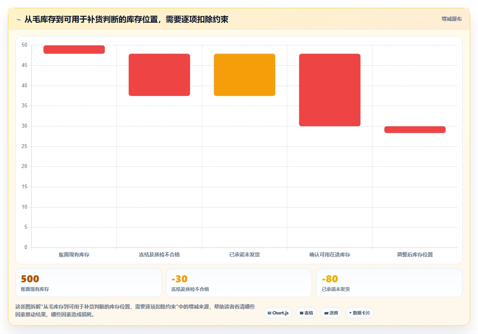This screenshot has height=334, width=478.
Task: Select the orange 已承诺未发货 bar
Action: [244, 75]
